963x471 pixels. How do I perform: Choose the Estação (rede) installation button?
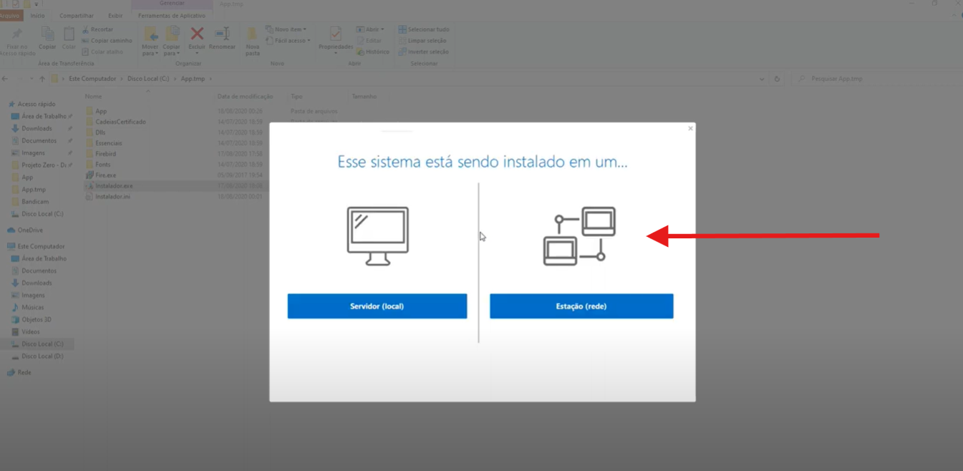[x=581, y=306]
